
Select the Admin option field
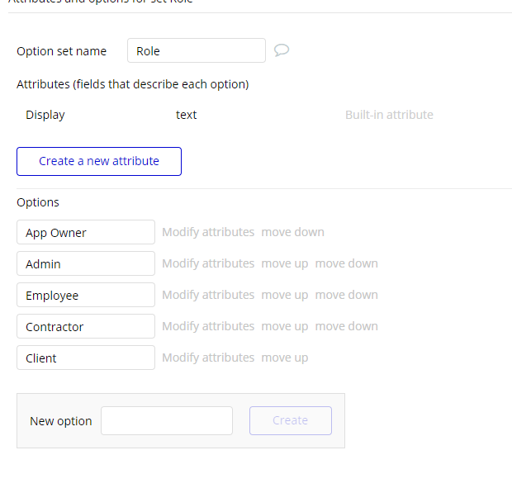click(x=86, y=263)
